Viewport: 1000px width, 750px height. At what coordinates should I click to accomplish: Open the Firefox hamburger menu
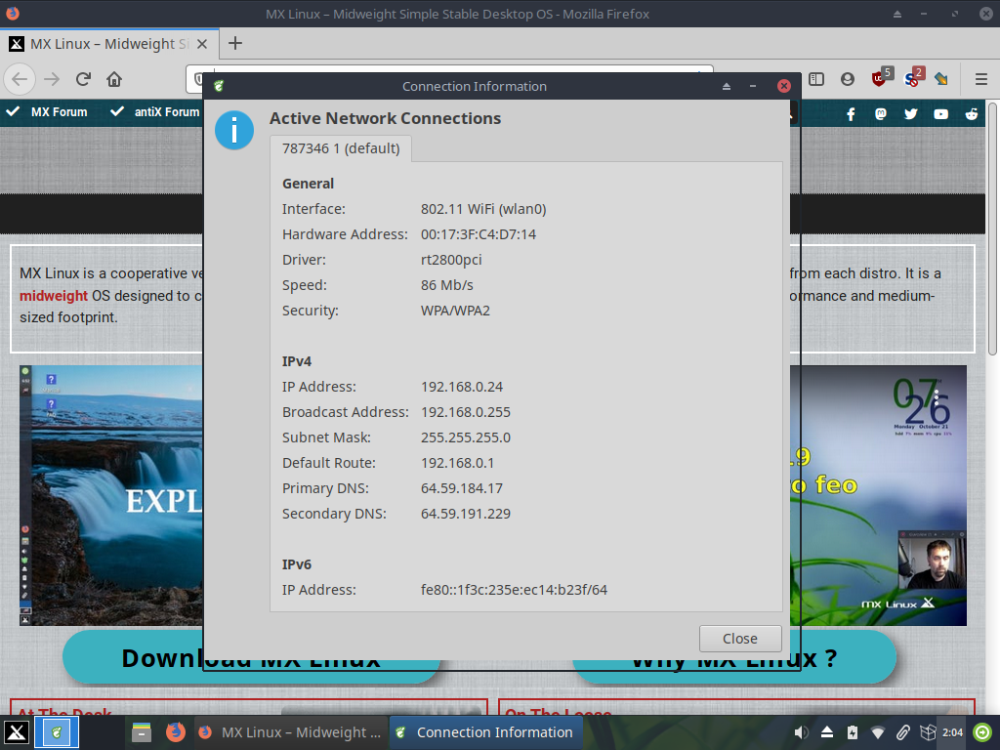980,79
